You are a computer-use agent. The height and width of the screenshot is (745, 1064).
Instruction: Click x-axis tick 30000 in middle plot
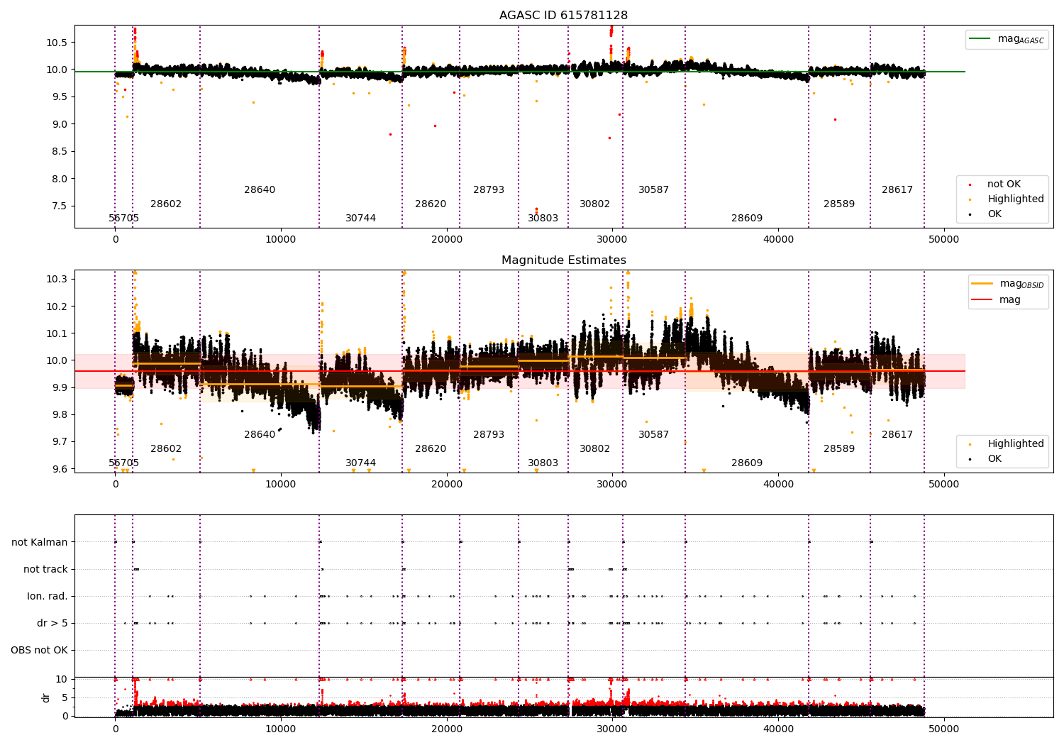click(613, 485)
